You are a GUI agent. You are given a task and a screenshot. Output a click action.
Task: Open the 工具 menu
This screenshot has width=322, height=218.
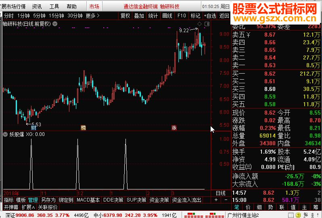point(54,6)
